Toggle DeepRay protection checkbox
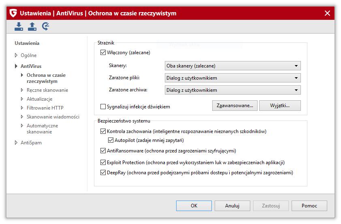Viewport: 341px width, 224px height. coord(103,173)
